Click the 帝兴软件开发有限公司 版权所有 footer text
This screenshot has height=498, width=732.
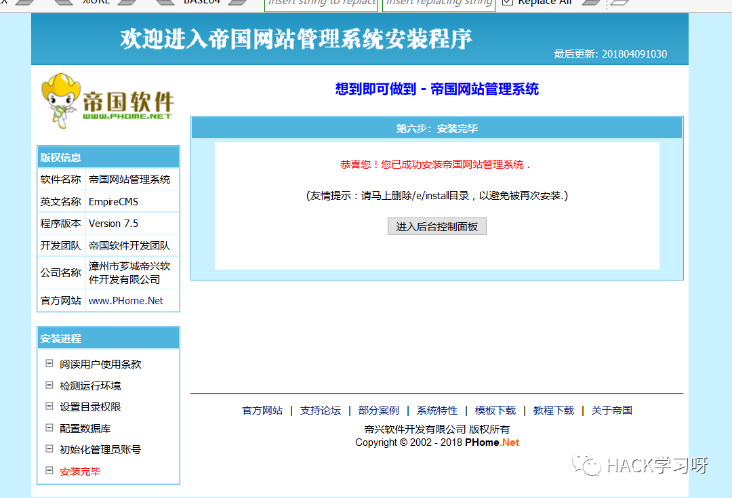[437, 429]
